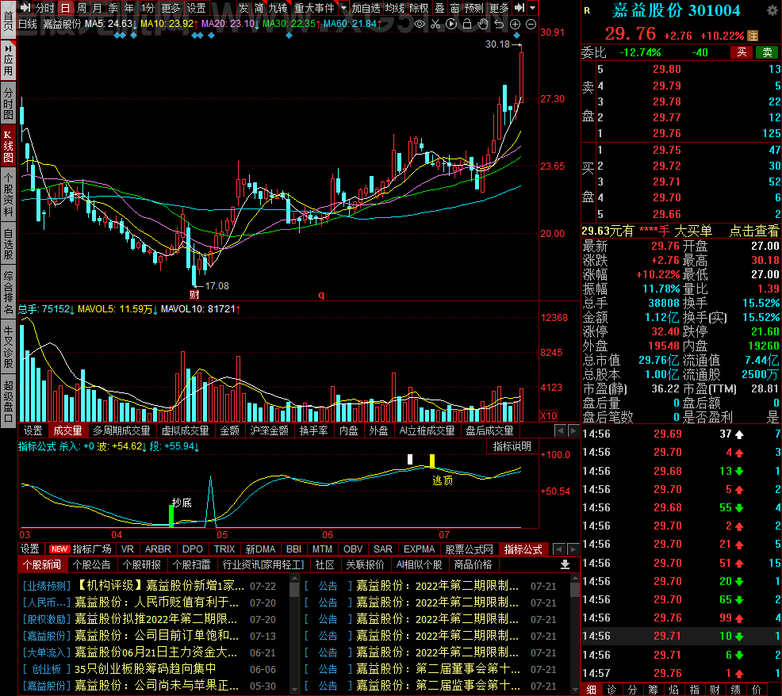Select the hand pan tool icon

[483, 24]
